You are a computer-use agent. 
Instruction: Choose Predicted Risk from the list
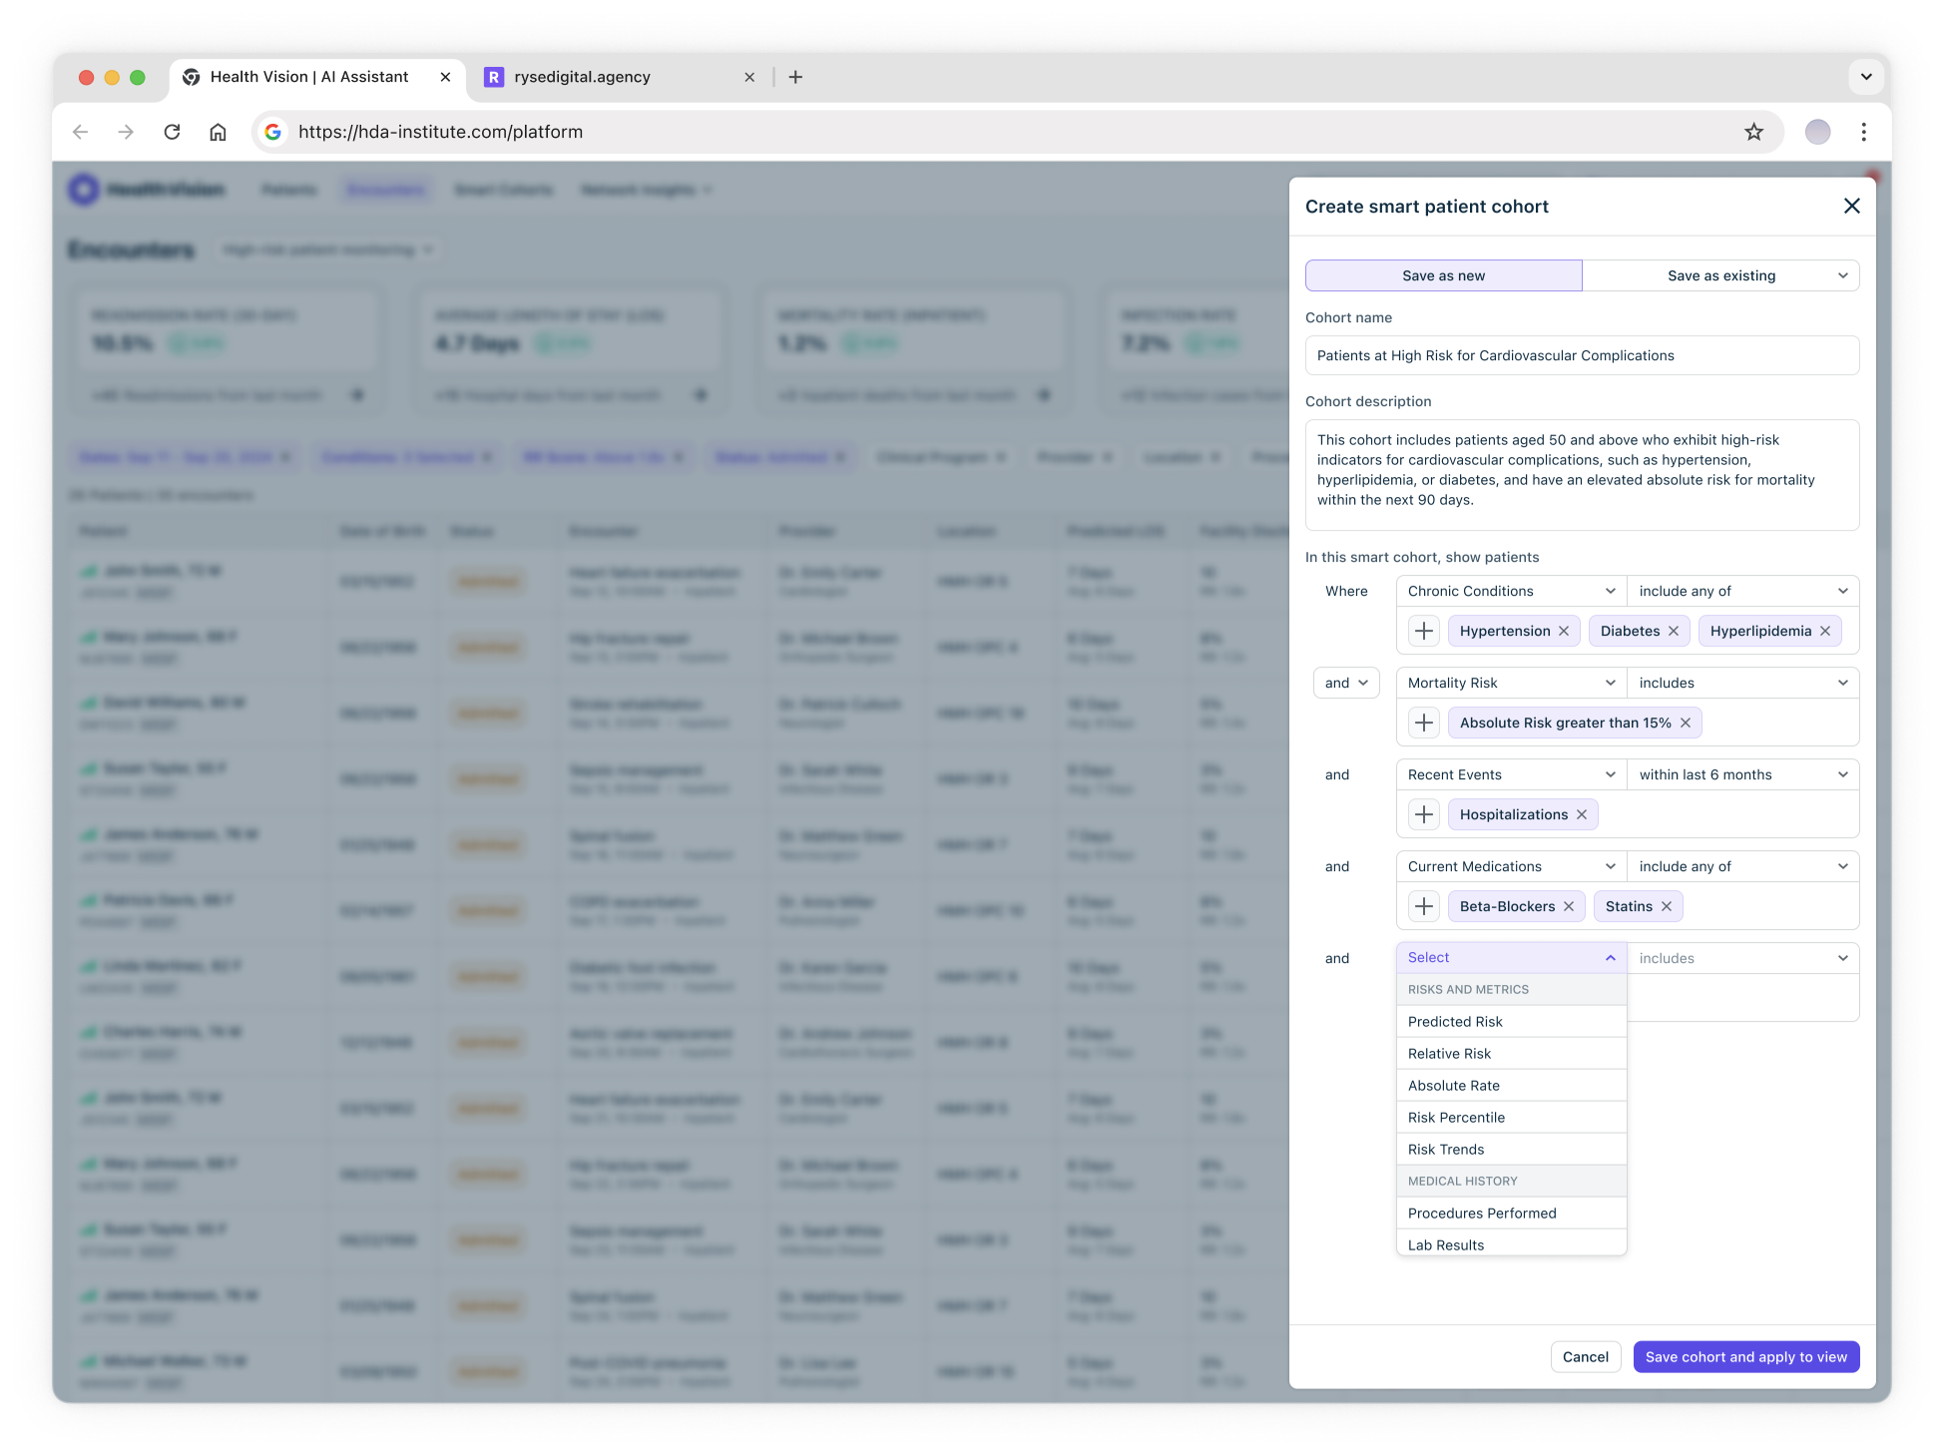coord(1455,1022)
